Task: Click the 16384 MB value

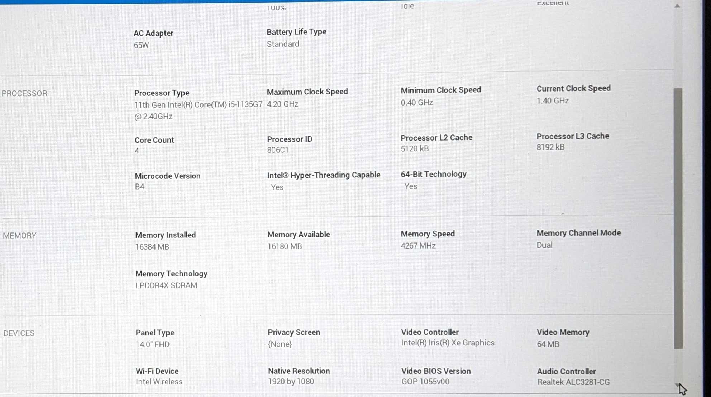Action: (152, 247)
